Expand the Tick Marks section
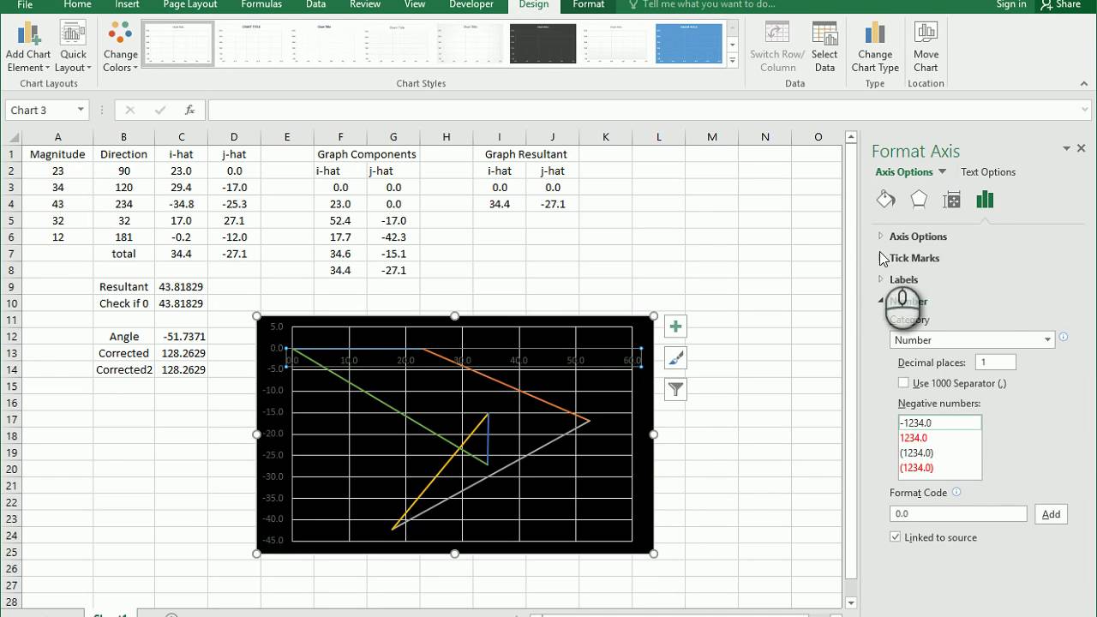This screenshot has width=1097, height=617. pyautogui.click(x=914, y=258)
